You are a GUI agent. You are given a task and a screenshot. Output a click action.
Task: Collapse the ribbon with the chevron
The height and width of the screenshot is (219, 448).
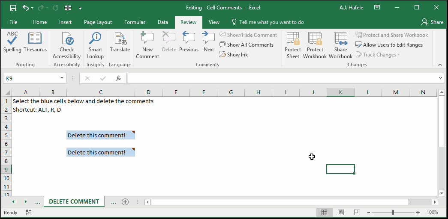[x=440, y=65]
